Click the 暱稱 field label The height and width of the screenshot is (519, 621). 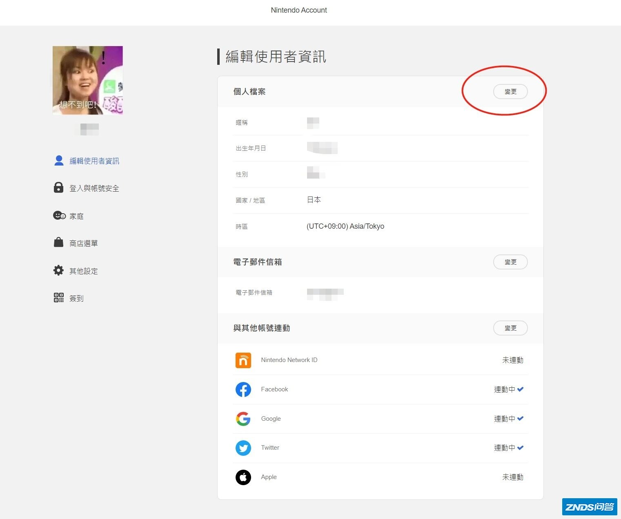(x=242, y=122)
